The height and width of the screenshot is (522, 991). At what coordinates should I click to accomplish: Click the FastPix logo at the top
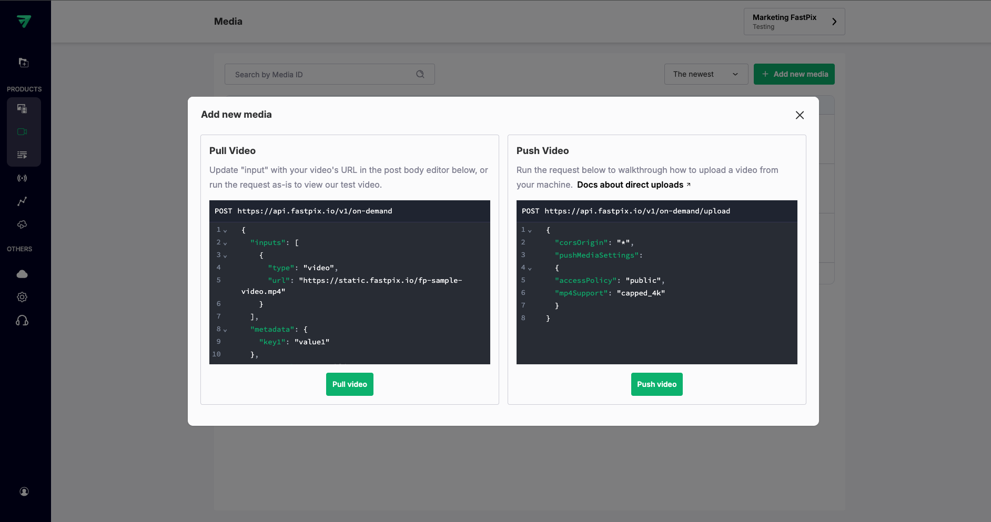pos(25,21)
